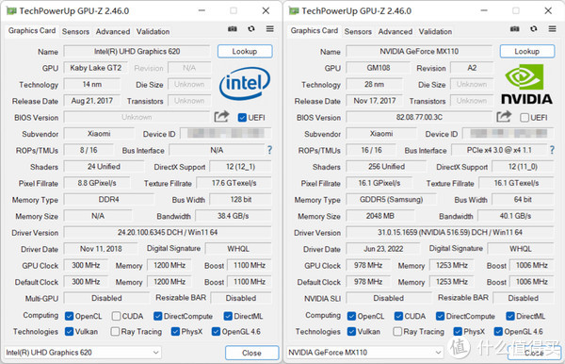565x364 pixels.
Task: Open the hamburger menu in Intel window
Action: coord(270,29)
